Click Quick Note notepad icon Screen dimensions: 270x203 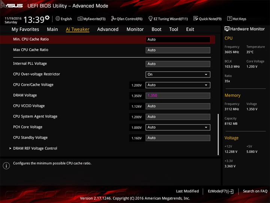(196, 18)
